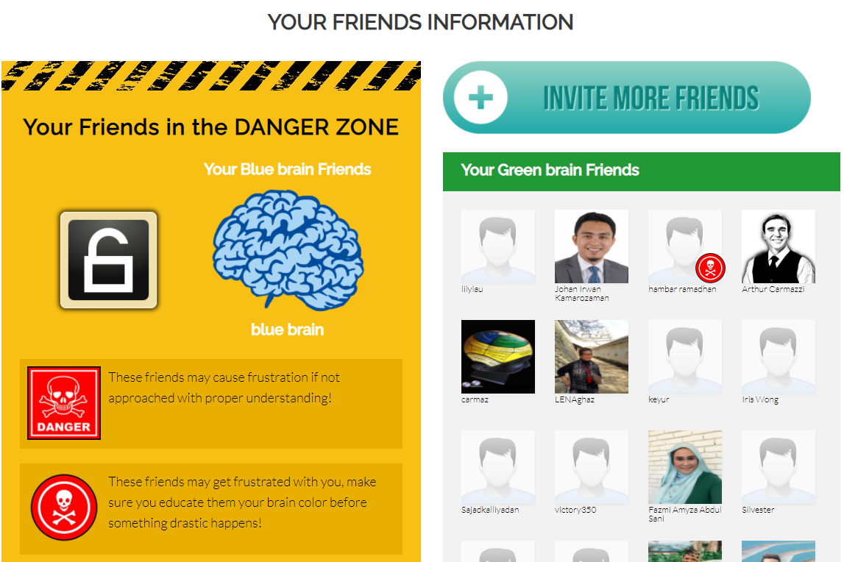Click the plus icon on invite button
Viewport: 844px width, 562px height.
480,97
